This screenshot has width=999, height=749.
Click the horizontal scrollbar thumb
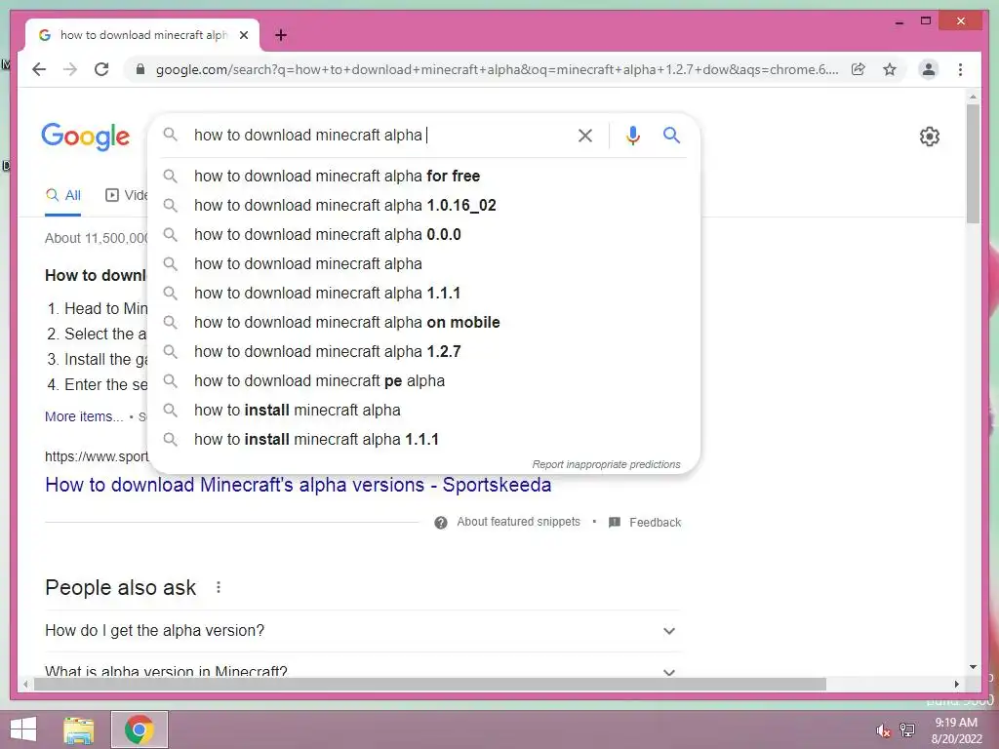pos(430,684)
